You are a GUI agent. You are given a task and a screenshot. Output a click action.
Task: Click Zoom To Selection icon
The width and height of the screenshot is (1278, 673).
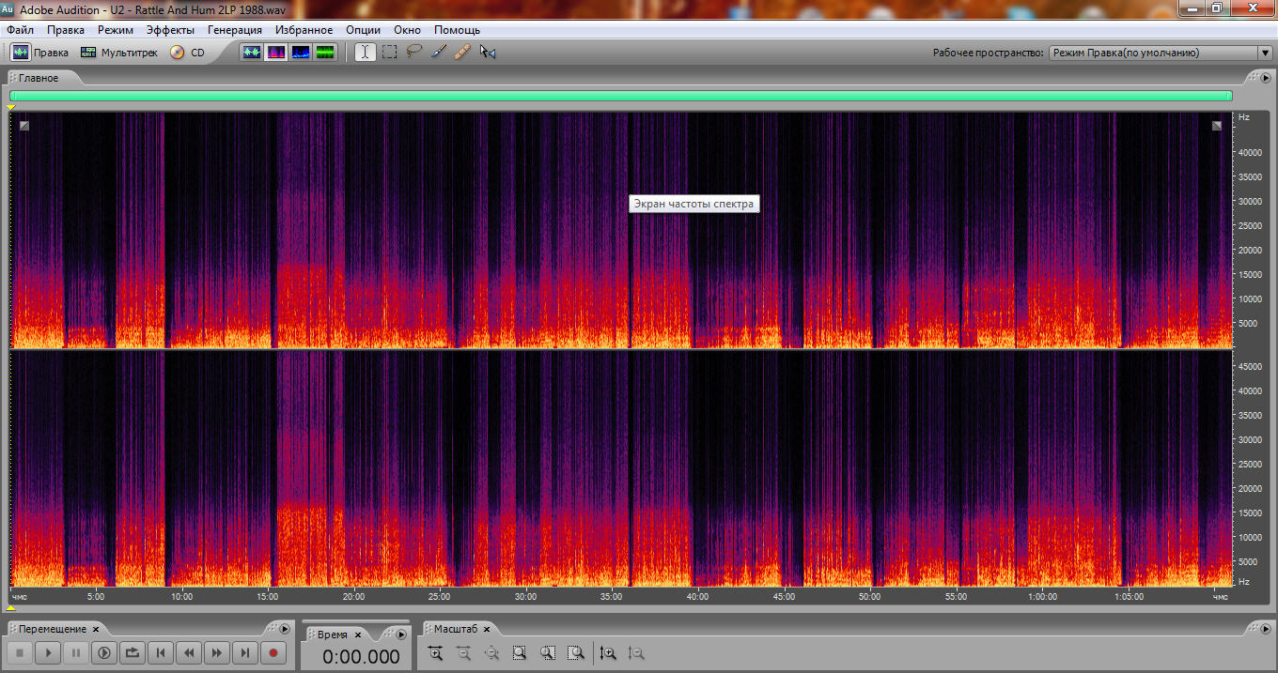click(x=520, y=653)
